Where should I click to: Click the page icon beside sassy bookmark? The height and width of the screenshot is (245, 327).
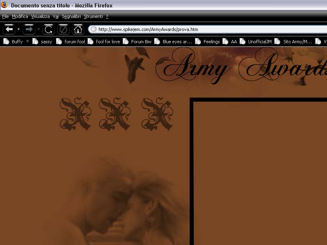[x=35, y=42]
